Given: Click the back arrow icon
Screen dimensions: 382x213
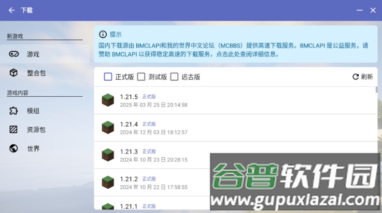Looking at the screenshot, I should [x=11, y=10].
